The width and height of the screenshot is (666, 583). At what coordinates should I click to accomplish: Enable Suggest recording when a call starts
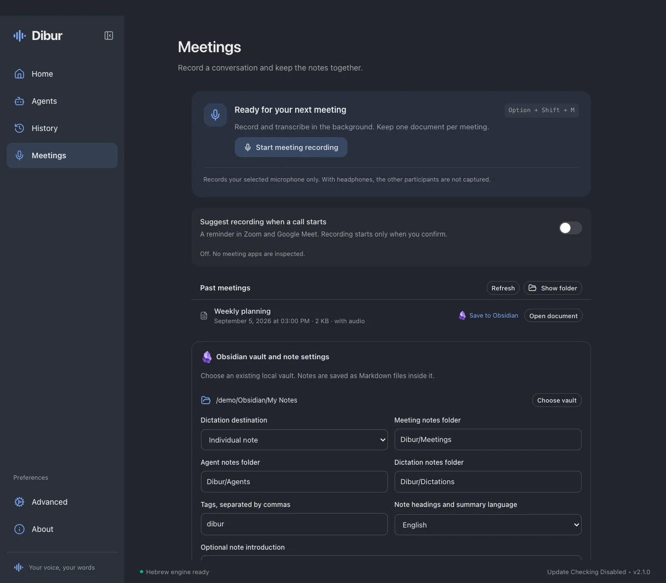click(570, 228)
